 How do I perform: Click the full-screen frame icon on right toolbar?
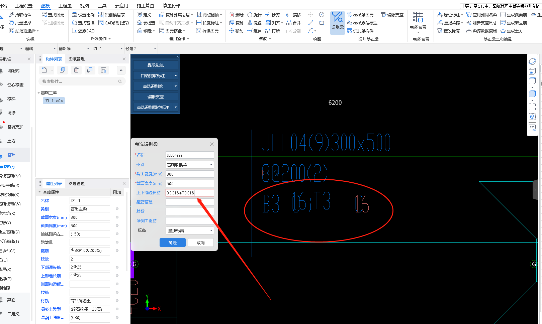[x=532, y=107]
